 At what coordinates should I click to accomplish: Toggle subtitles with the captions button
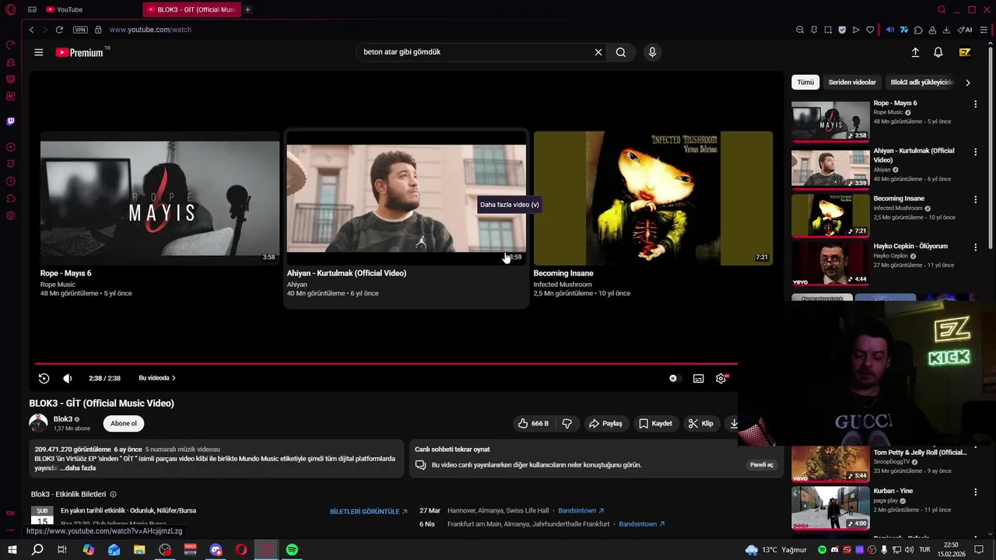(x=699, y=378)
